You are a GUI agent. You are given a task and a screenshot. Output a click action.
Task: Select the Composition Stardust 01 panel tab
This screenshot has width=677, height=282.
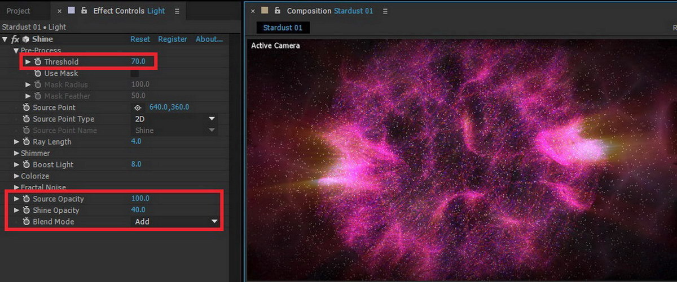pos(330,11)
